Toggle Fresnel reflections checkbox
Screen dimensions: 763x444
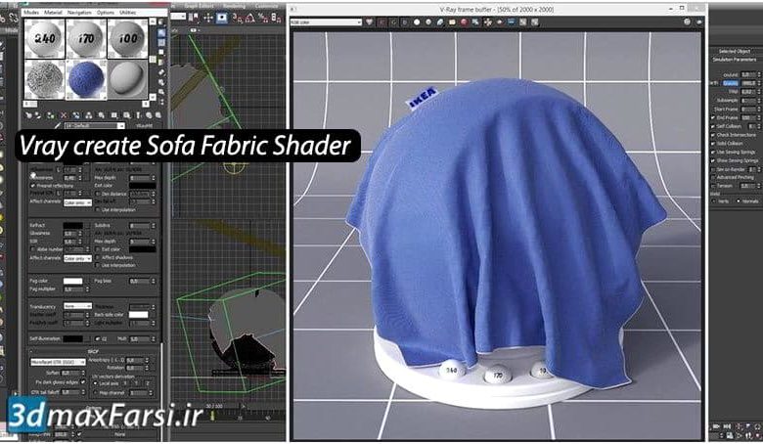click(x=33, y=186)
